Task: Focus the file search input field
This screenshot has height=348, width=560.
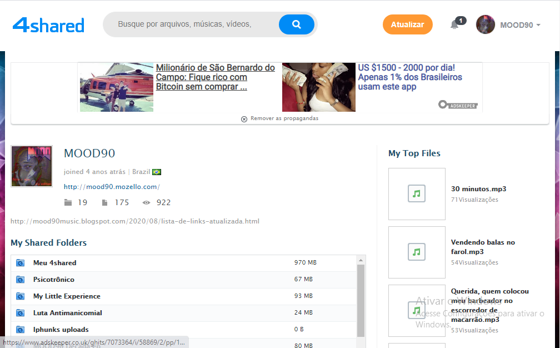Action: pos(191,24)
